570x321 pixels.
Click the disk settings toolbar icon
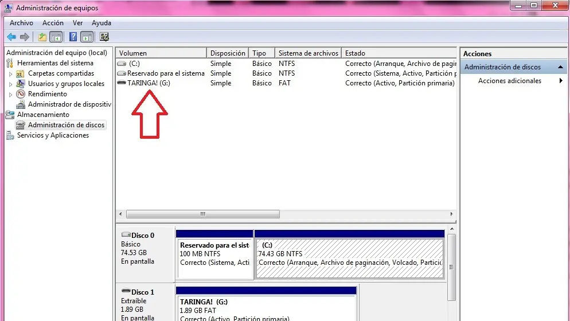click(104, 37)
